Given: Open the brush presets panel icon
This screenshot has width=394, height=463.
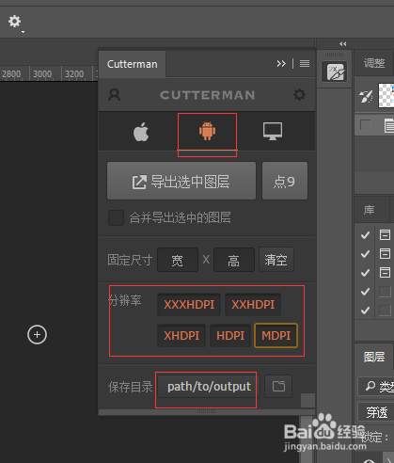Looking at the screenshot, I should point(335,72).
